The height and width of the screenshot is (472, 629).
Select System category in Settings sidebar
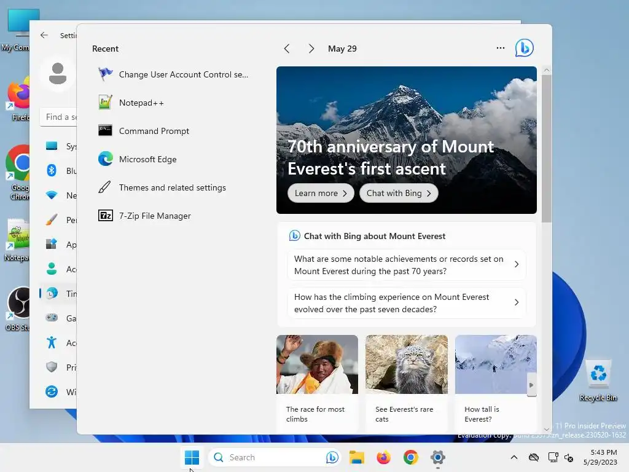[60, 146]
